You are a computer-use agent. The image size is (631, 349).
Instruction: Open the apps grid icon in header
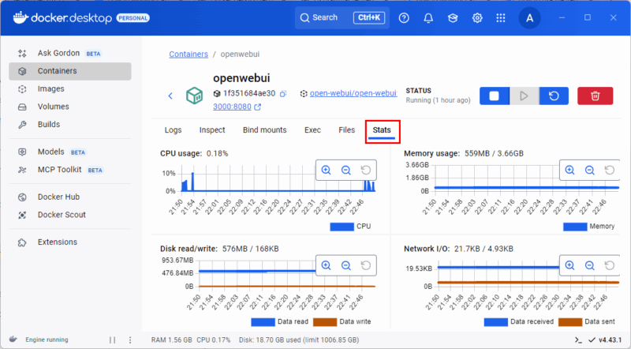point(501,17)
